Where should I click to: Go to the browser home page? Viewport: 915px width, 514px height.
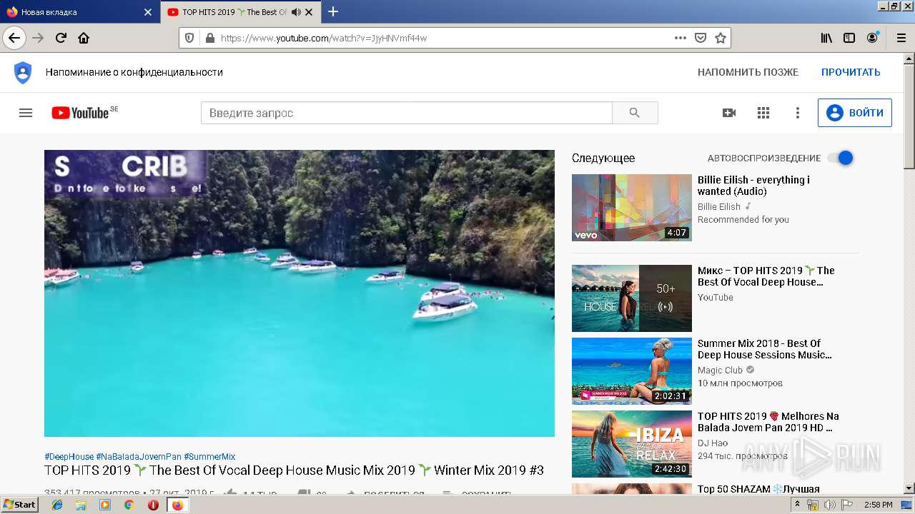tap(84, 38)
